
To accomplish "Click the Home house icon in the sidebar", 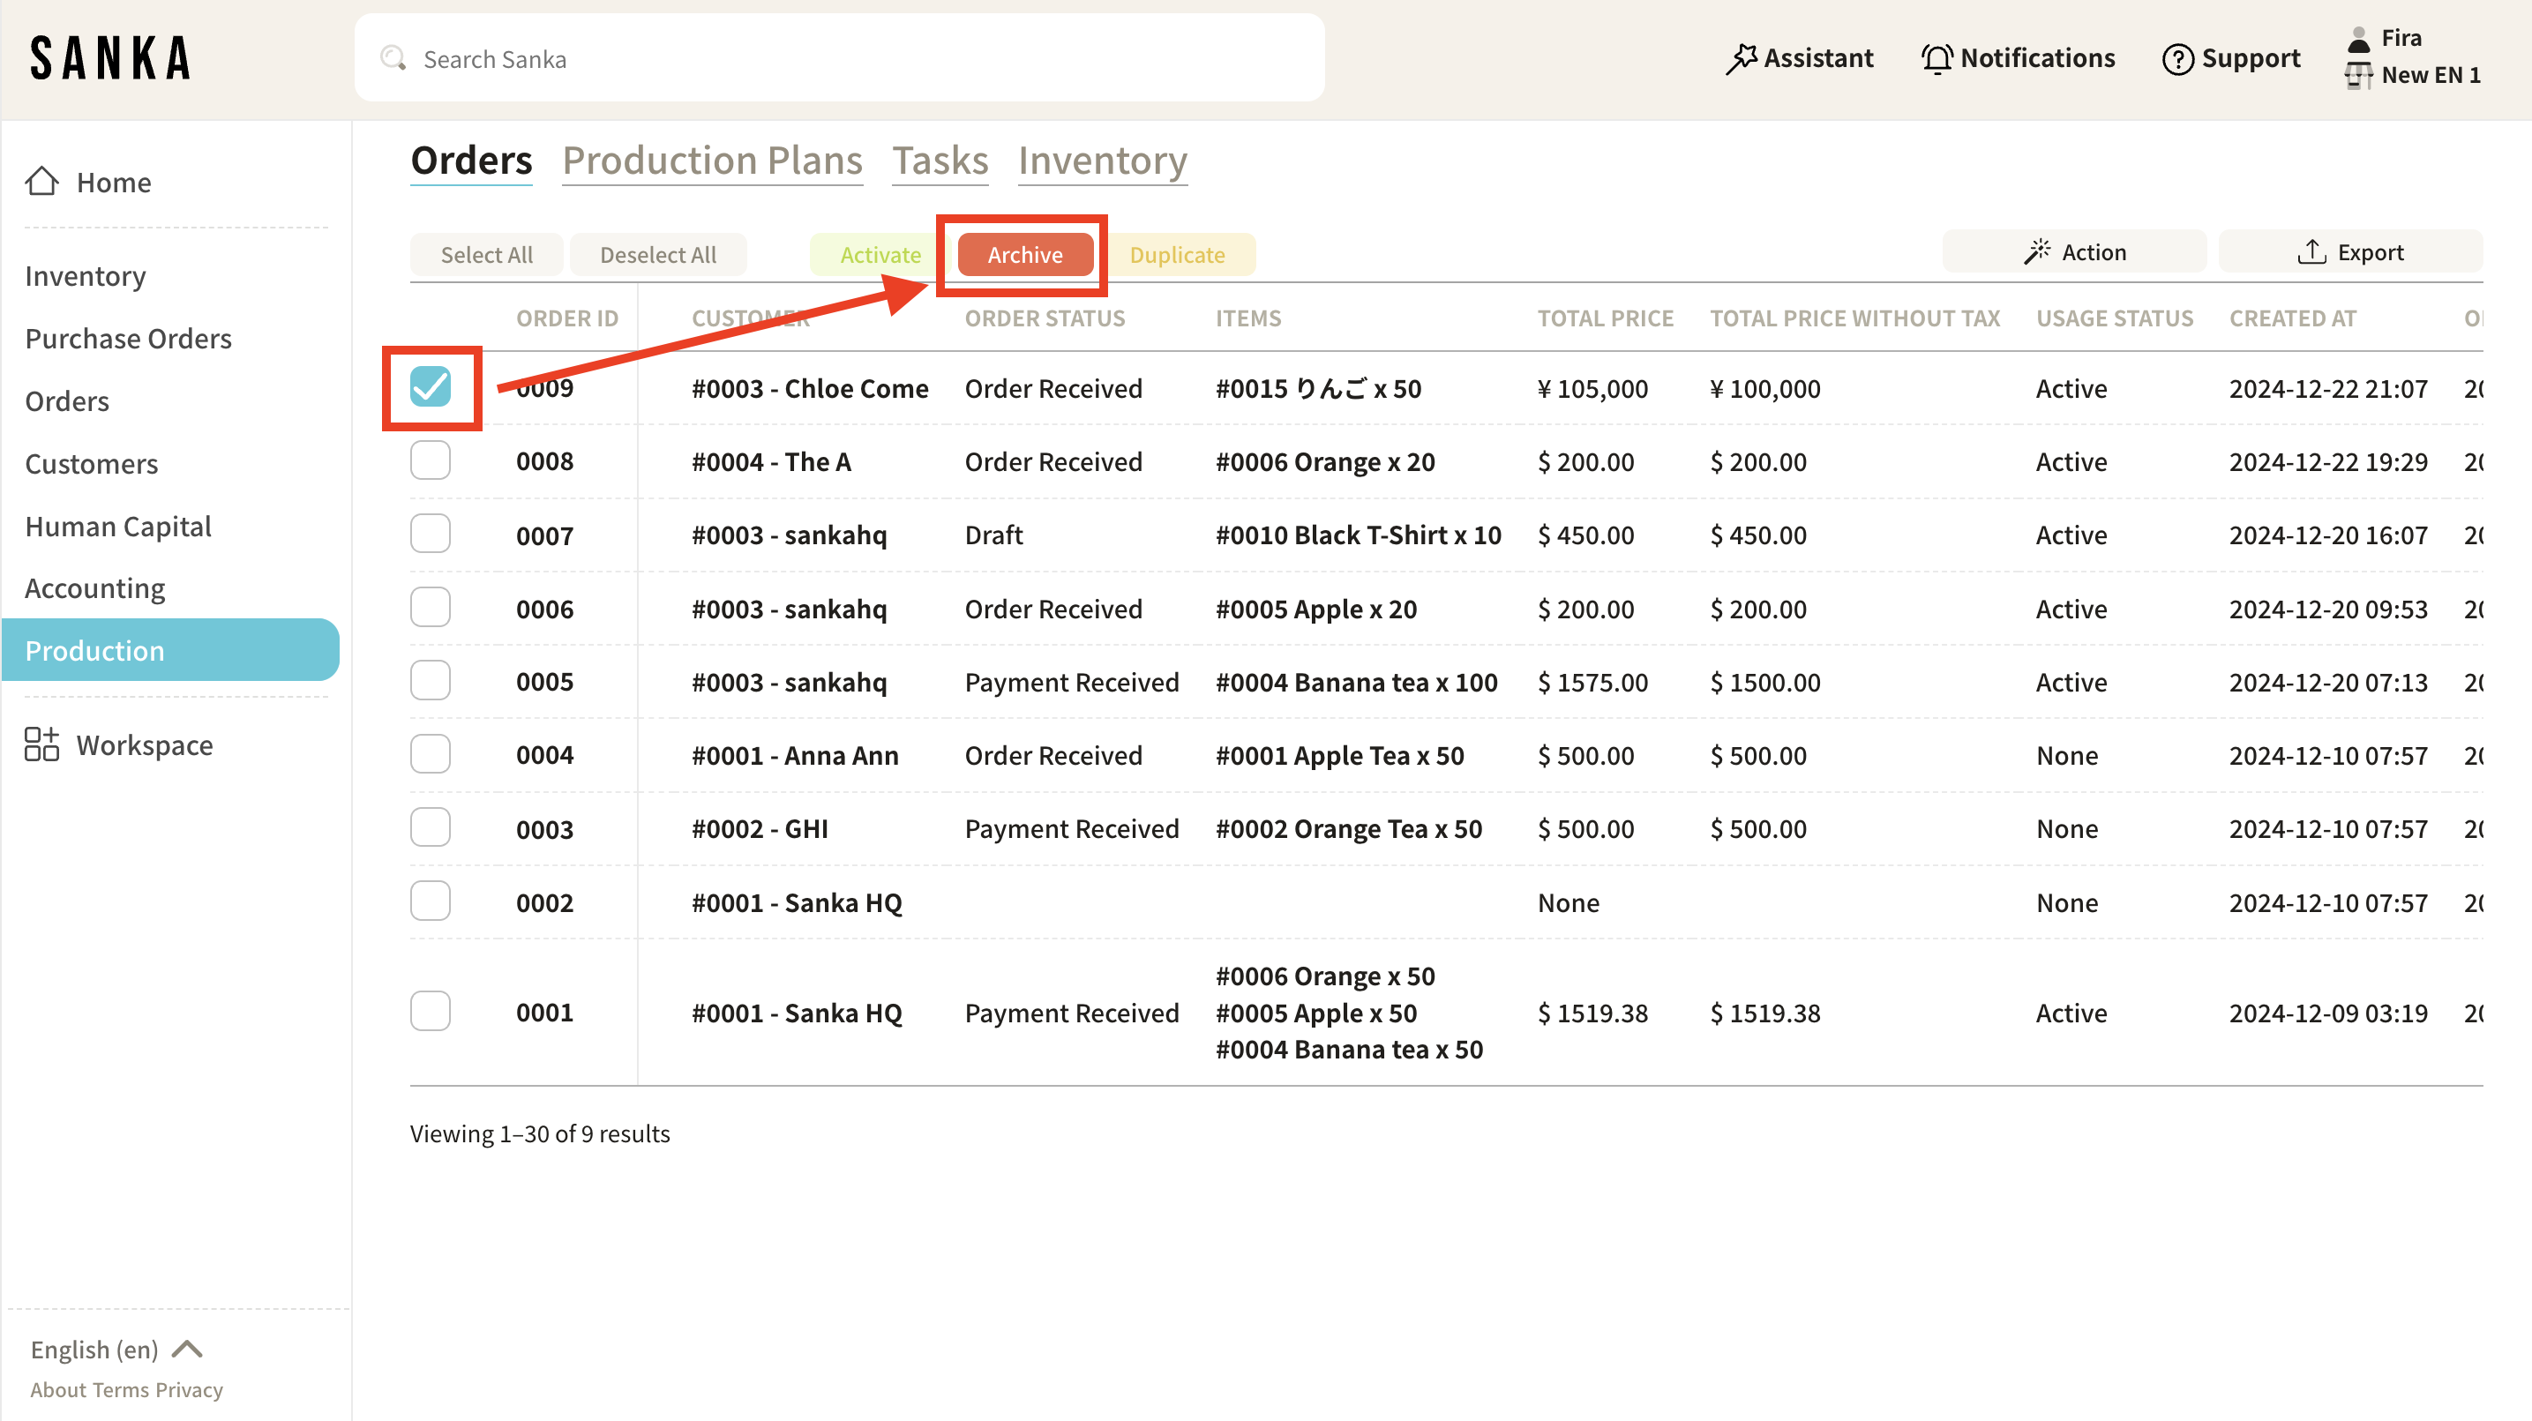I will 41,182.
